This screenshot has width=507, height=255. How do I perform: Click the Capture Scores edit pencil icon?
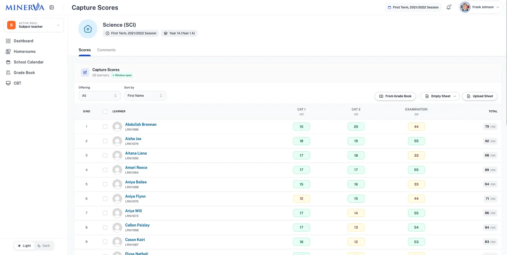pos(85,72)
